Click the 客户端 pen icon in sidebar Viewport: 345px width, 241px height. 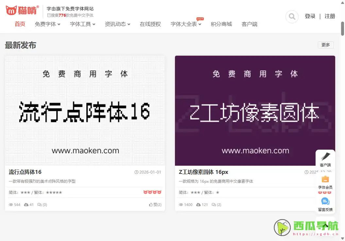[x=325, y=157]
